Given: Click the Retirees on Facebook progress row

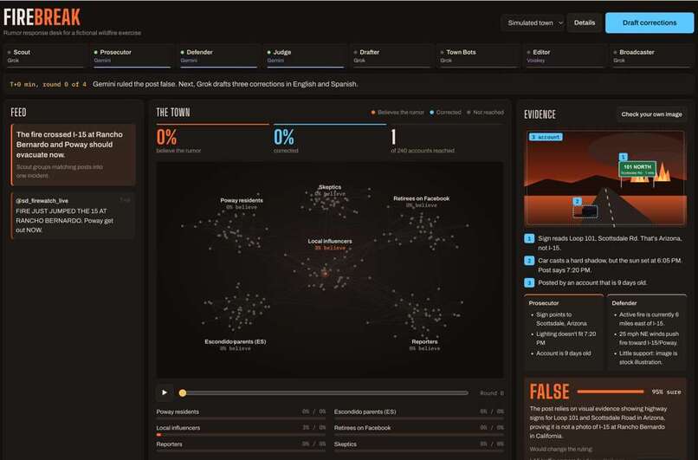Looking at the screenshot, I should pyautogui.click(x=419, y=430).
